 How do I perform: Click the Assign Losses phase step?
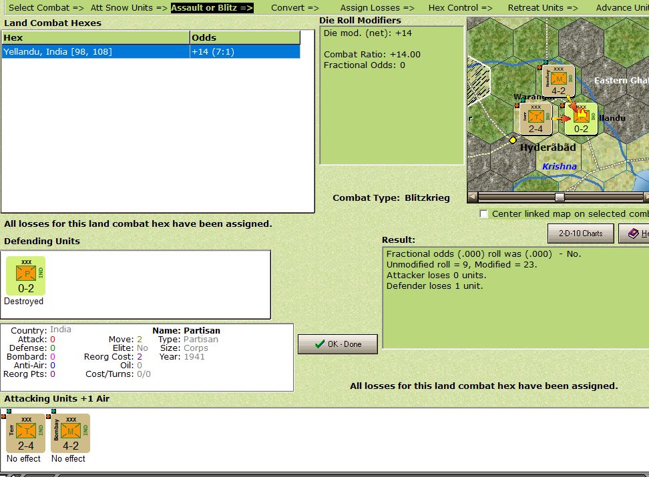[x=377, y=8]
